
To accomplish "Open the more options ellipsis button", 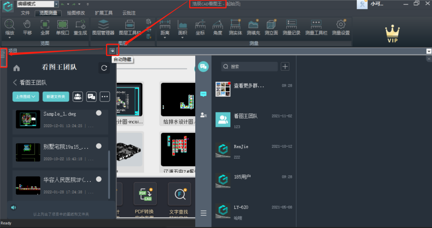I will 105,97.
